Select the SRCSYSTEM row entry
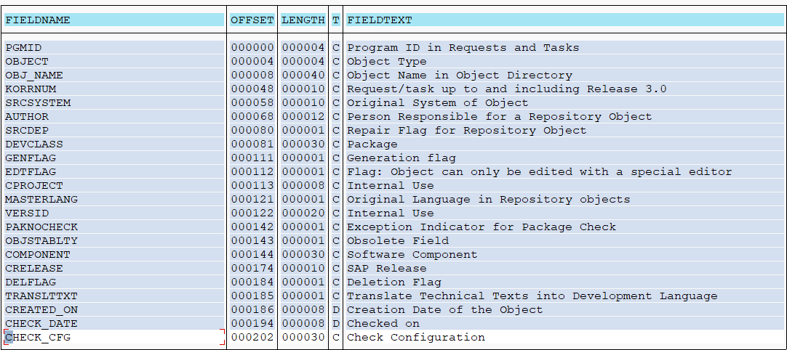 click(38, 103)
